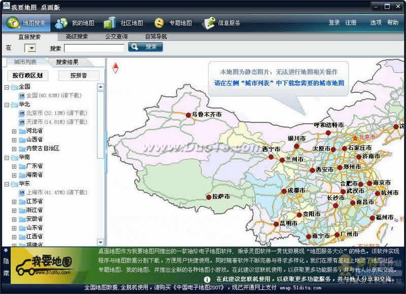
Task: Expand the 河北省 tree node
Action: tap(14, 131)
